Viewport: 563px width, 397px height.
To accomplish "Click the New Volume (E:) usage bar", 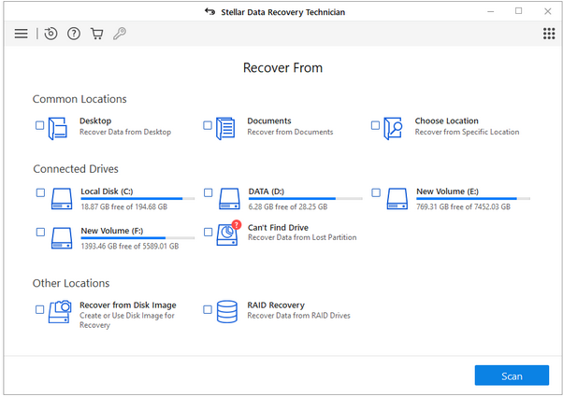I will (x=473, y=198).
